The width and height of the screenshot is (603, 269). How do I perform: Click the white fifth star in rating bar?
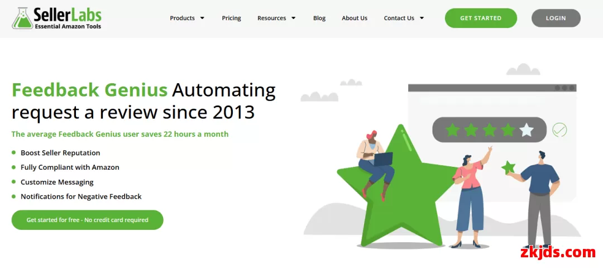tap(527, 130)
